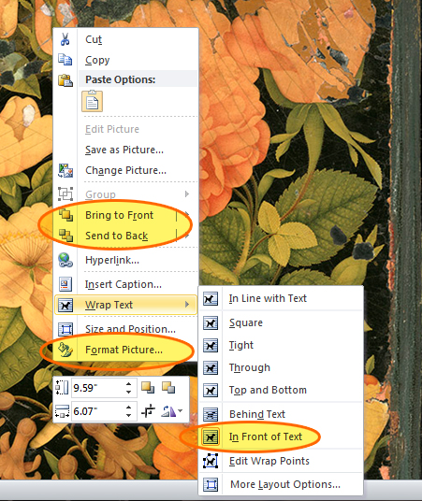The width and height of the screenshot is (422, 501).
Task: Click the Bring to Front icon
Action: [65, 215]
